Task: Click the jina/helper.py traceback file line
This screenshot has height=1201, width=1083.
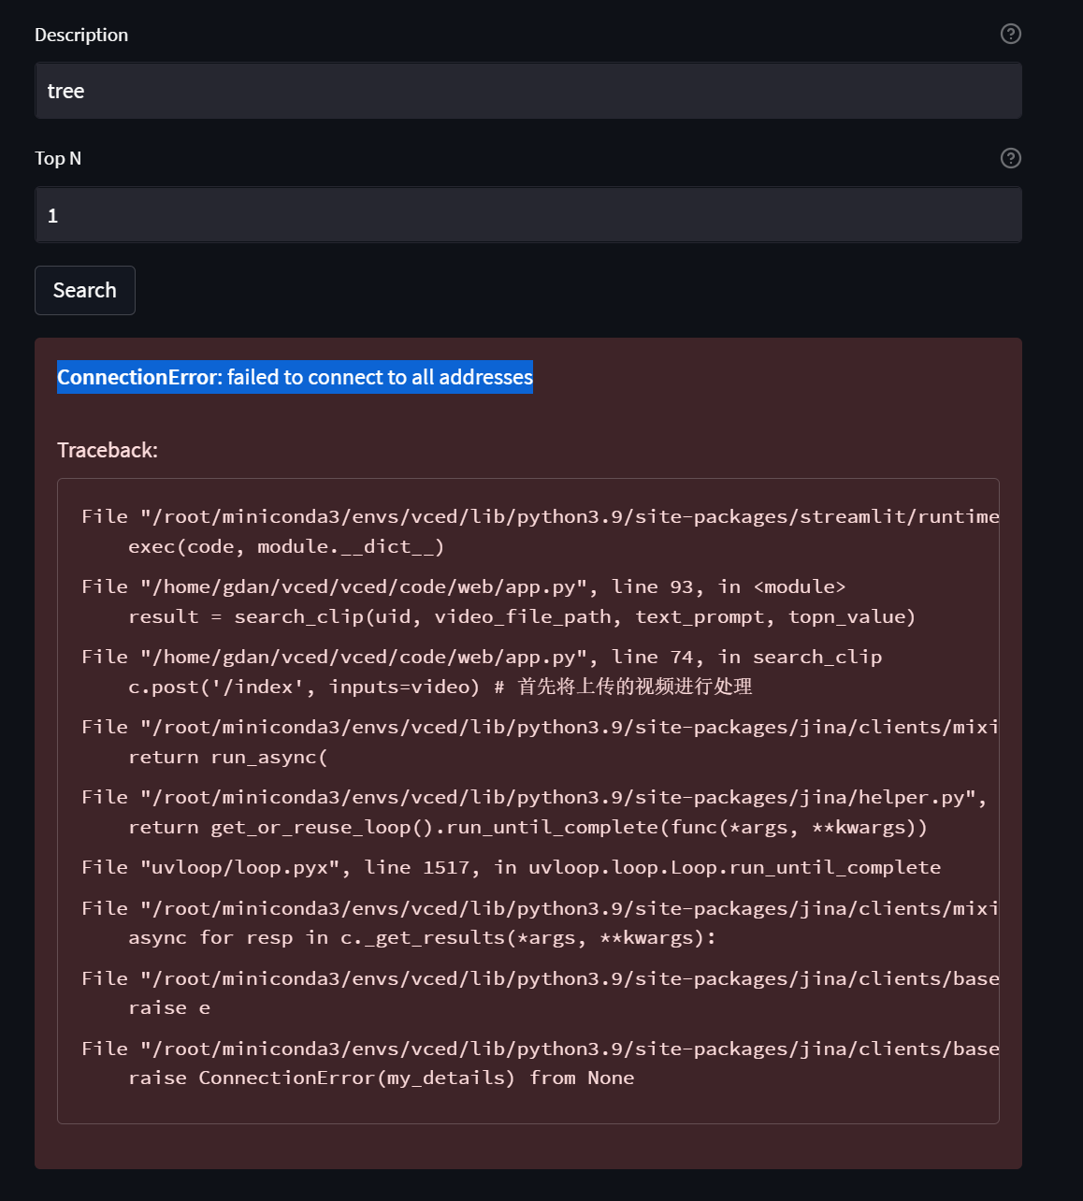Action: tap(533, 797)
